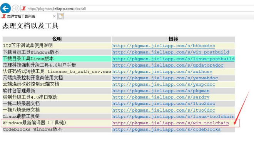254x142 pixels.
Task: Open the win-toolchain link
Action: (170, 123)
